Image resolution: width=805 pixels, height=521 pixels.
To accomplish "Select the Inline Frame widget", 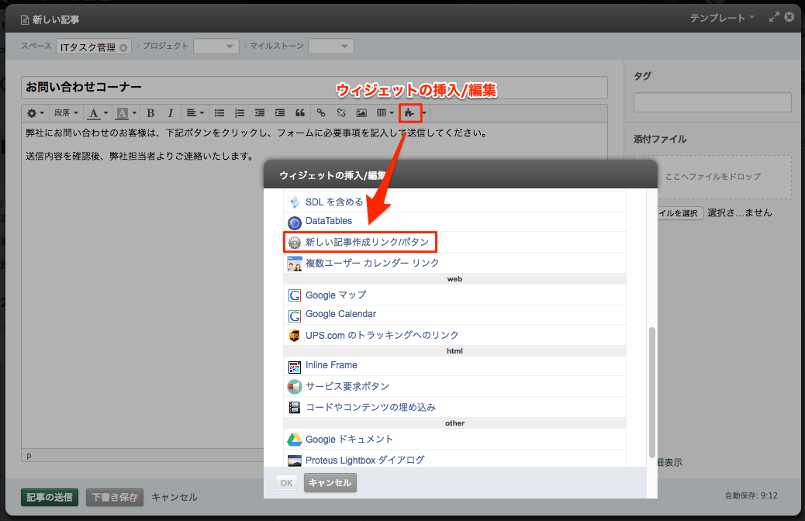I will click(331, 365).
